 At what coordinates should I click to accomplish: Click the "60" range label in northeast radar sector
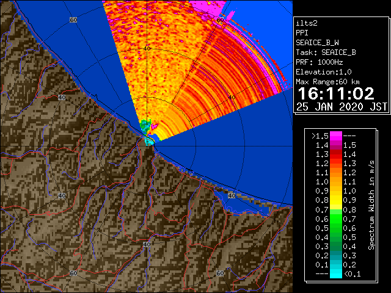tap(220, 20)
